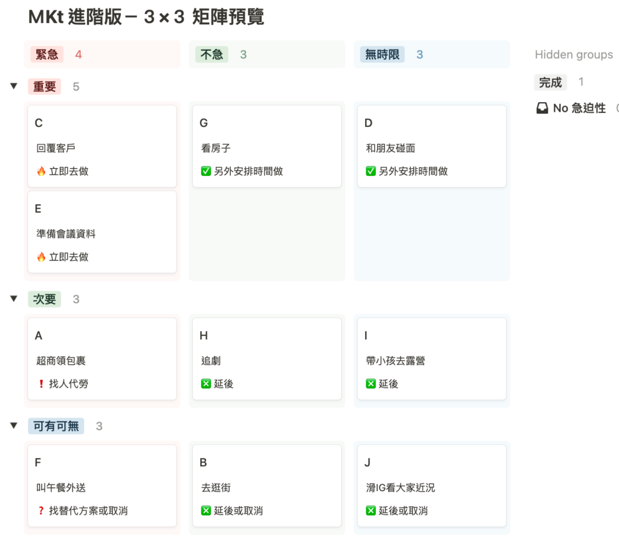Viewport: 619px width, 548px height.
Task: Click 找替代方案或取消 label on card F
Action: pyautogui.click(x=88, y=511)
